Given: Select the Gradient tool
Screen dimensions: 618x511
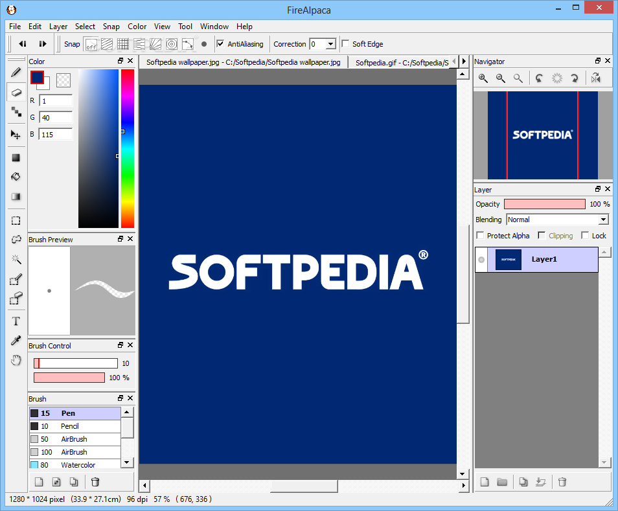Looking at the screenshot, I should pos(16,197).
